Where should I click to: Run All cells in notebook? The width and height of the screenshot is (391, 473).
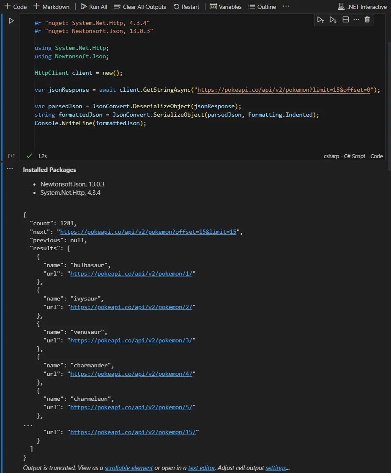pos(93,7)
